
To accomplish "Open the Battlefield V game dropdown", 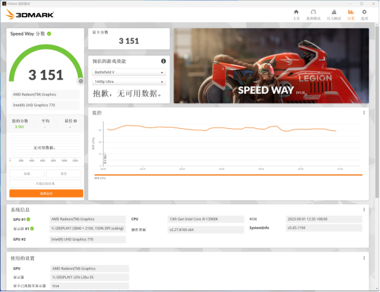I will (x=129, y=72).
